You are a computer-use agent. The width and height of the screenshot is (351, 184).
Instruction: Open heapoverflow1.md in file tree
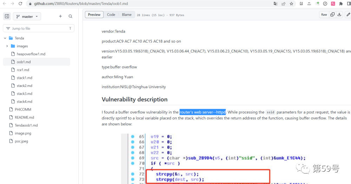(31, 54)
